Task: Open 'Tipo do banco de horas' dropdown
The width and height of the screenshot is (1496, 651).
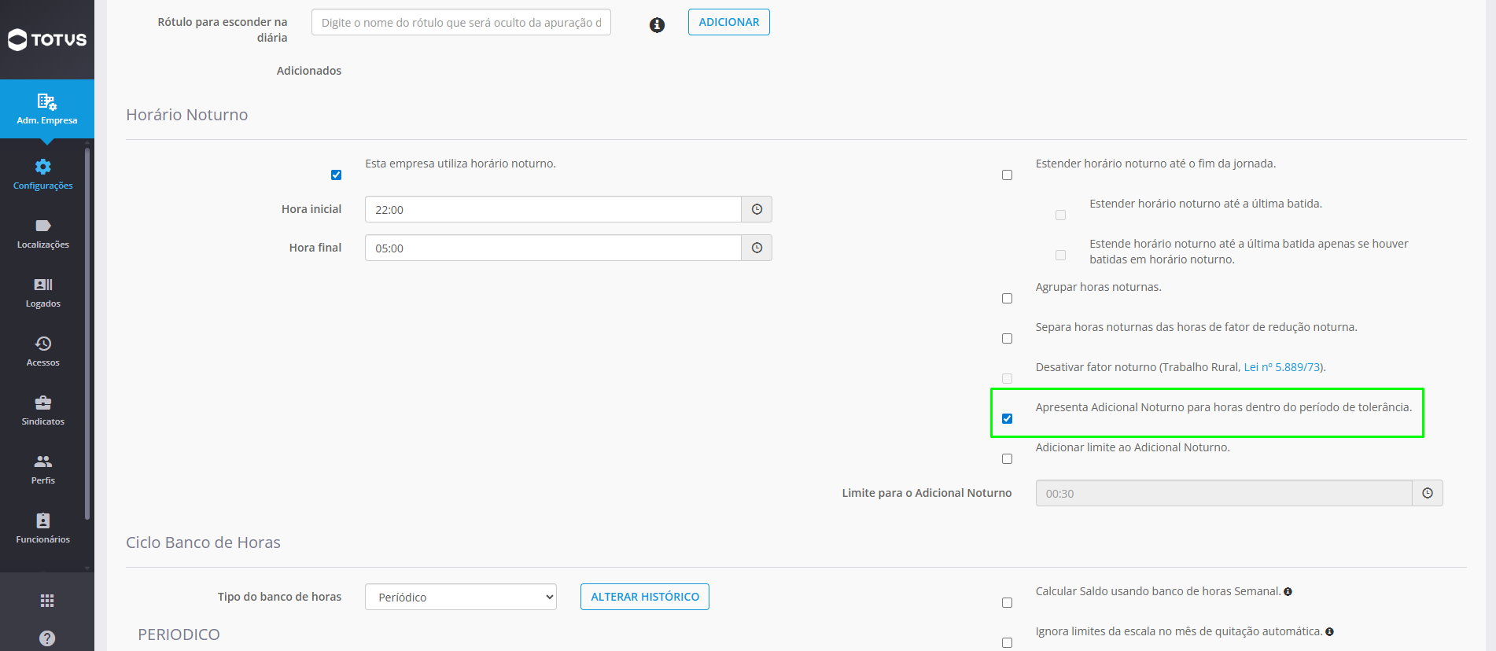Action: pos(461,597)
